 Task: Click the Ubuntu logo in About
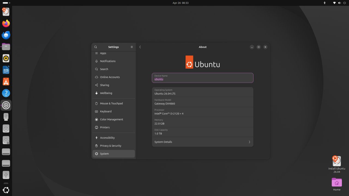tap(203, 62)
